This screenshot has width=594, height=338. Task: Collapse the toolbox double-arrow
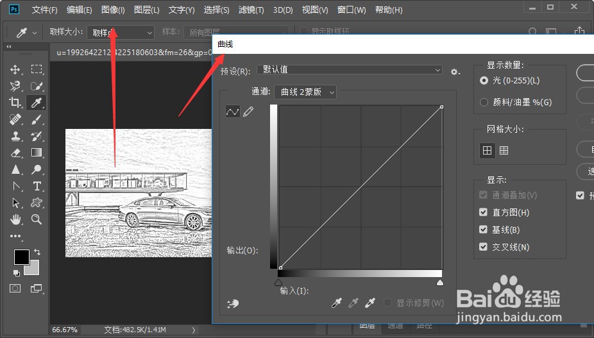pos(9,47)
